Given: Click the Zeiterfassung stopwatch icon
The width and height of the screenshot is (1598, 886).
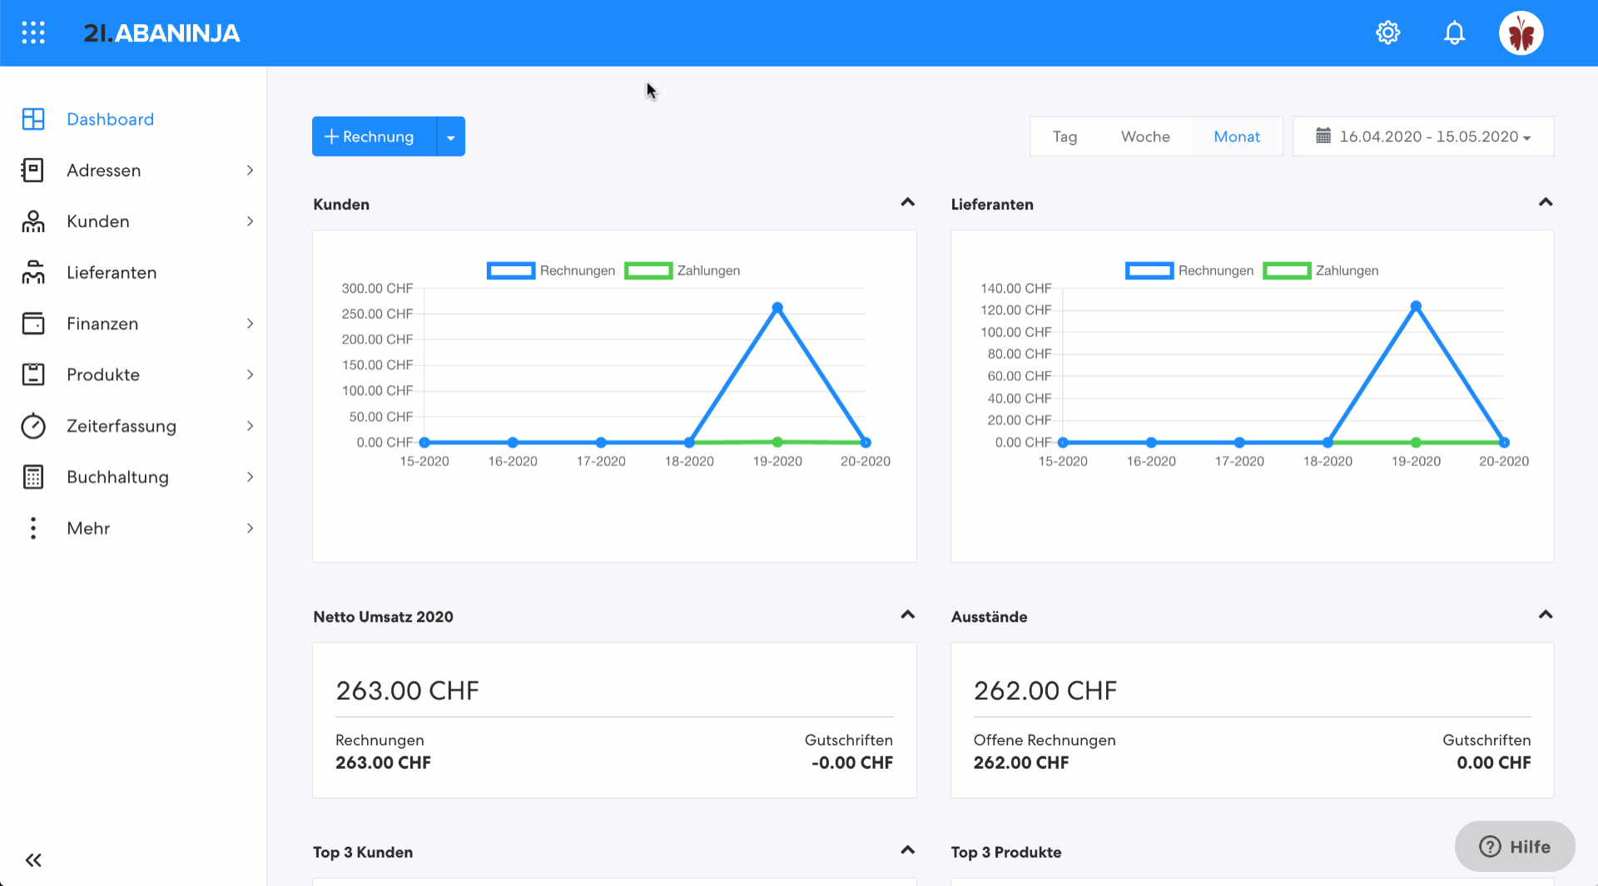Looking at the screenshot, I should click(x=33, y=426).
